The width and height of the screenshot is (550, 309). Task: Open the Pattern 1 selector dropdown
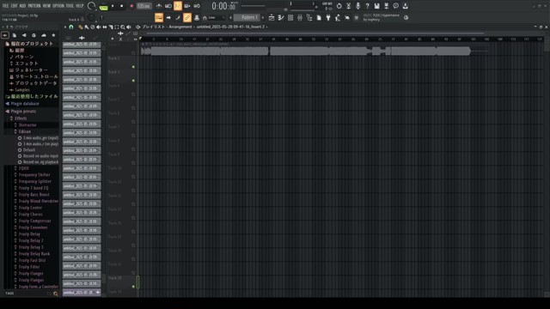[248, 17]
